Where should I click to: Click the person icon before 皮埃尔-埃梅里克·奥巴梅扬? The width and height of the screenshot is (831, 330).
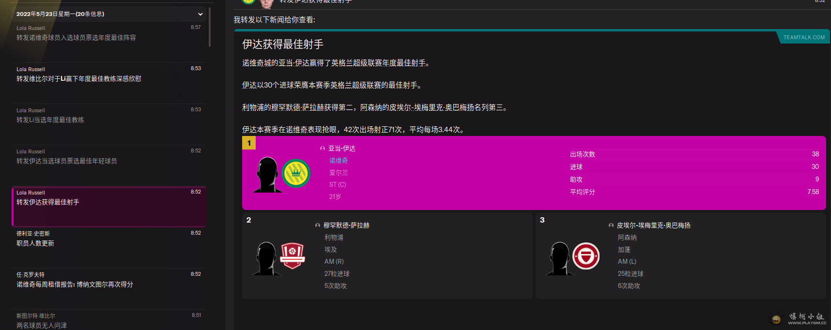[611, 225]
